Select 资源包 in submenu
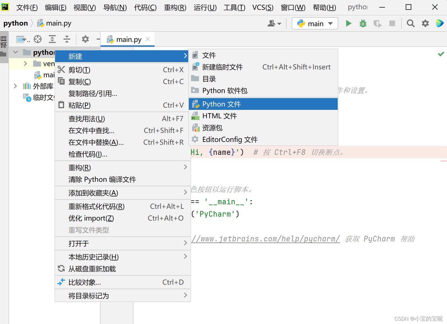 (263, 128)
